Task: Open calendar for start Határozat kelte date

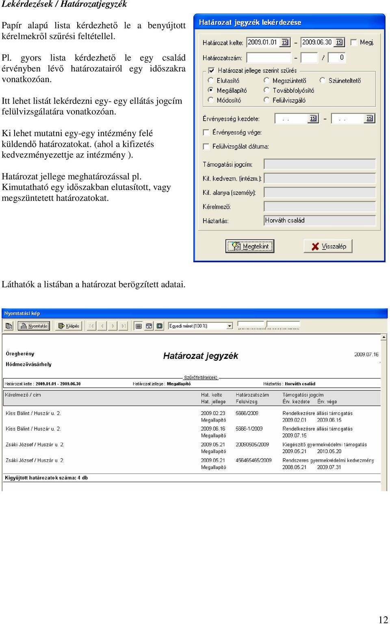Action: [x=285, y=42]
